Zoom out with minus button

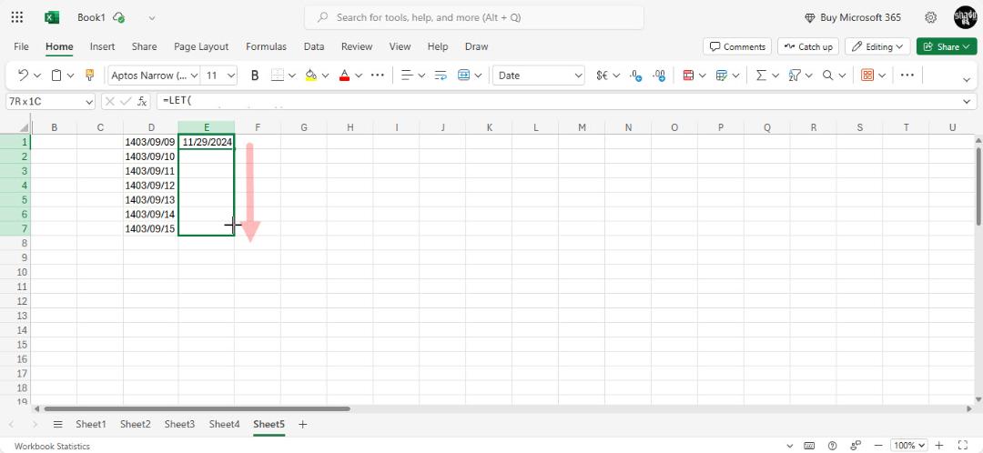pyautogui.click(x=879, y=446)
